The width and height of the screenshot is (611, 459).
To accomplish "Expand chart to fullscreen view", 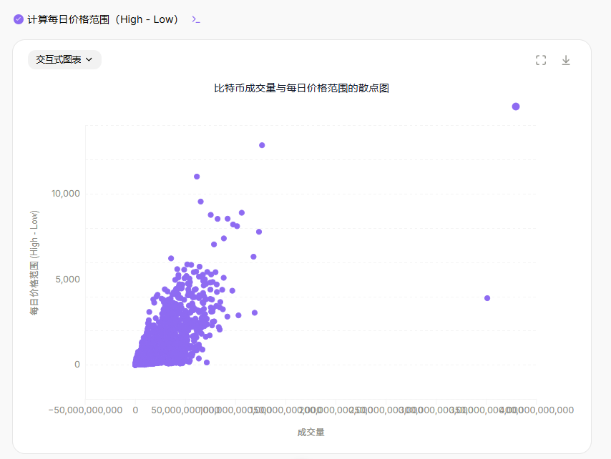I will click(x=541, y=60).
